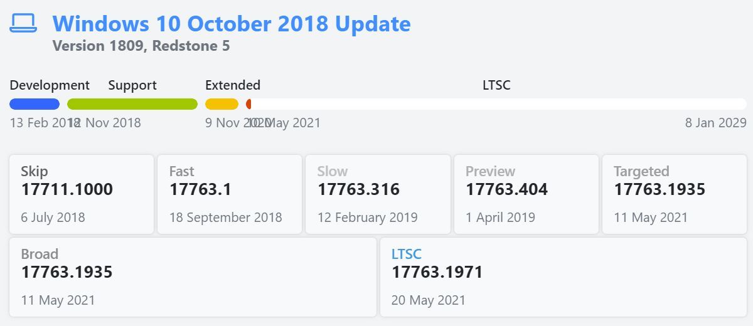This screenshot has height=326, width=753.
Task: Open the Broad ring card
Action: tap(193, 277)
